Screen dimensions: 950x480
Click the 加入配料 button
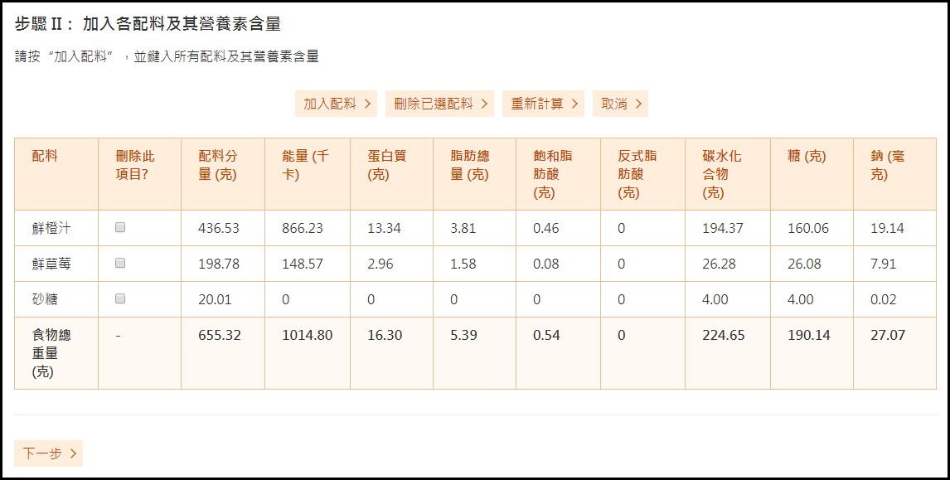(336, 104)
